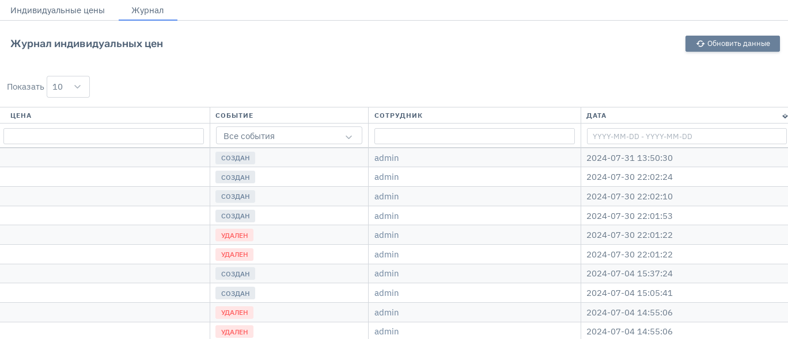Click the chevron in Все события selector
The image size is (788, 339).
(348, 137)
